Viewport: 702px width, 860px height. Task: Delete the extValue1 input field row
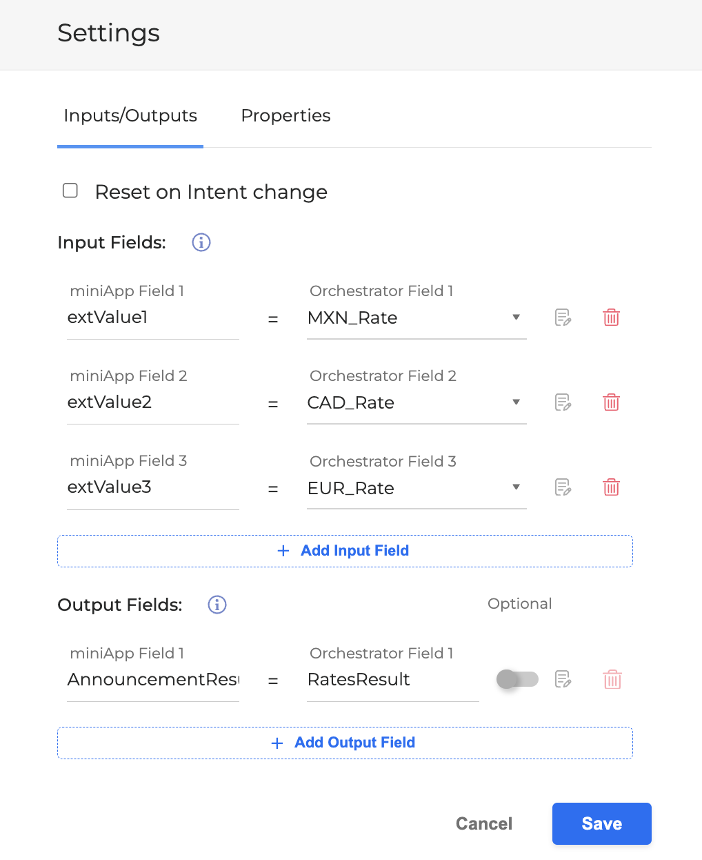click(611, 317)
